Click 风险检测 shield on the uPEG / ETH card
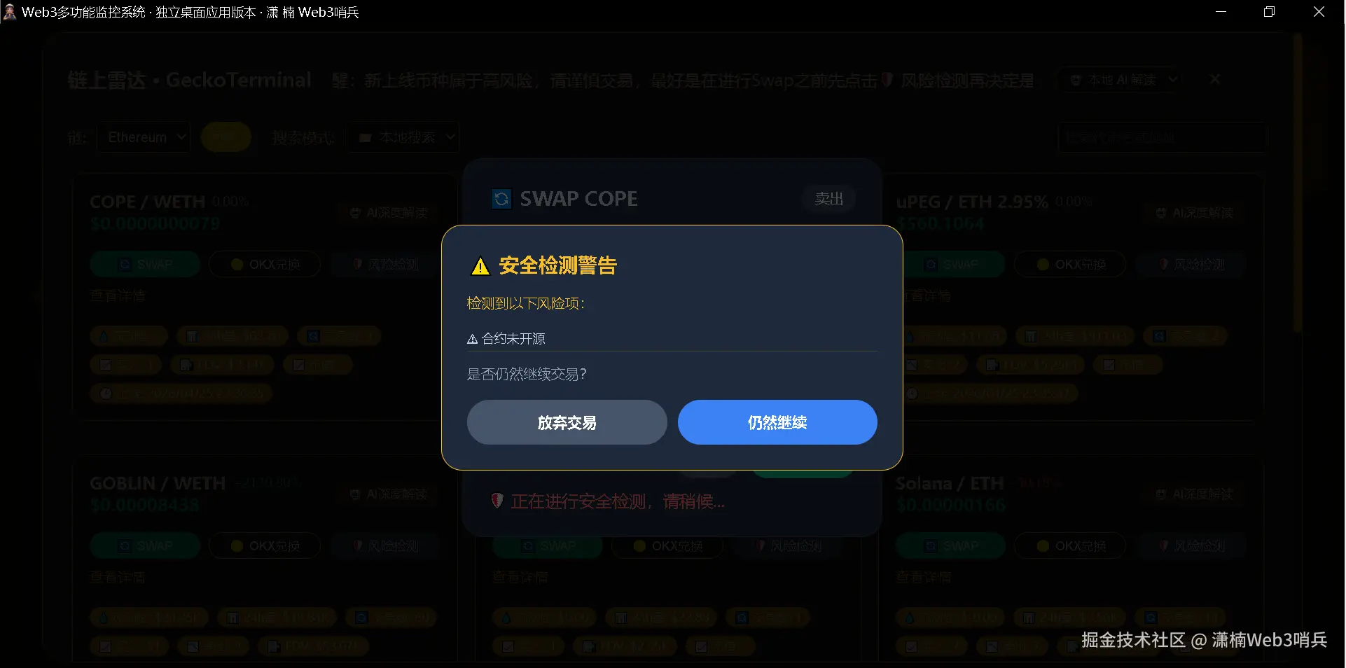The image size is (1346, 668). (x=1193, y=264)
